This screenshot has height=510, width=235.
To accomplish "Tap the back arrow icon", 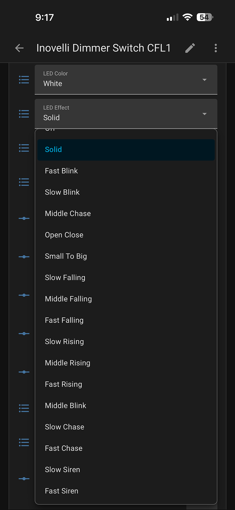I will [19, 48].
